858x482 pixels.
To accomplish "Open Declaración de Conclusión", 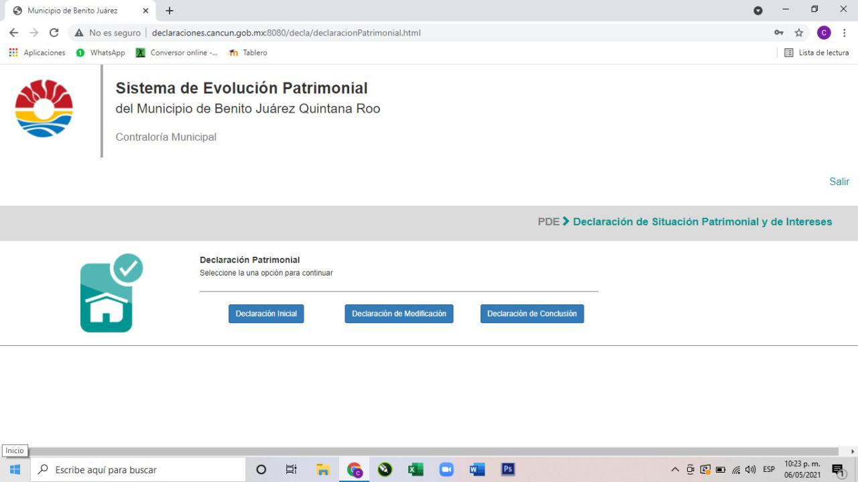I will [532, 314].
